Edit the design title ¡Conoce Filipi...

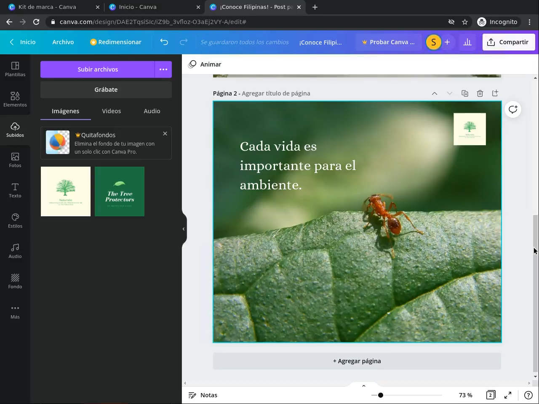[320, 42]
